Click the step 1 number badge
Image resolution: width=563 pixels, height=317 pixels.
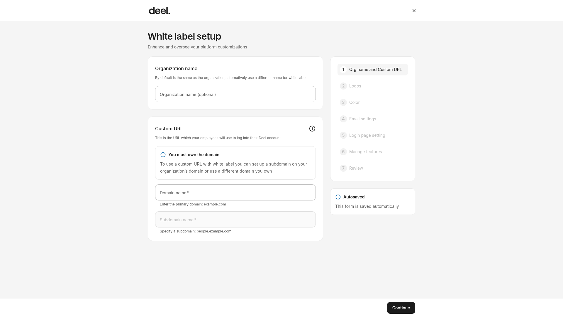343,70
